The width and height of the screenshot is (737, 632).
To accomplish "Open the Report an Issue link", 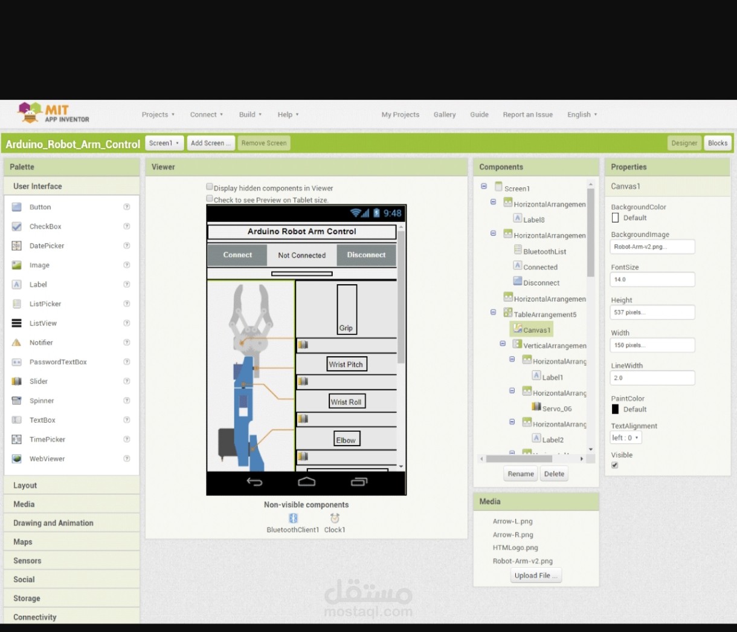I will (x=527, y=114).
